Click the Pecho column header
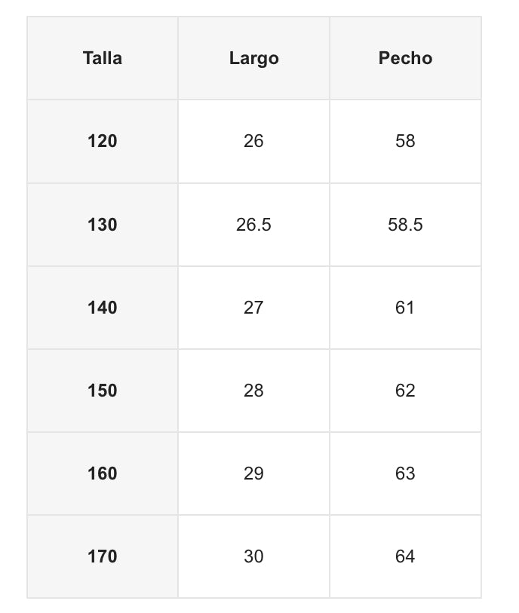Image resolution: width=519 pixels, height=613 pixels. click(x=405, y=58)
